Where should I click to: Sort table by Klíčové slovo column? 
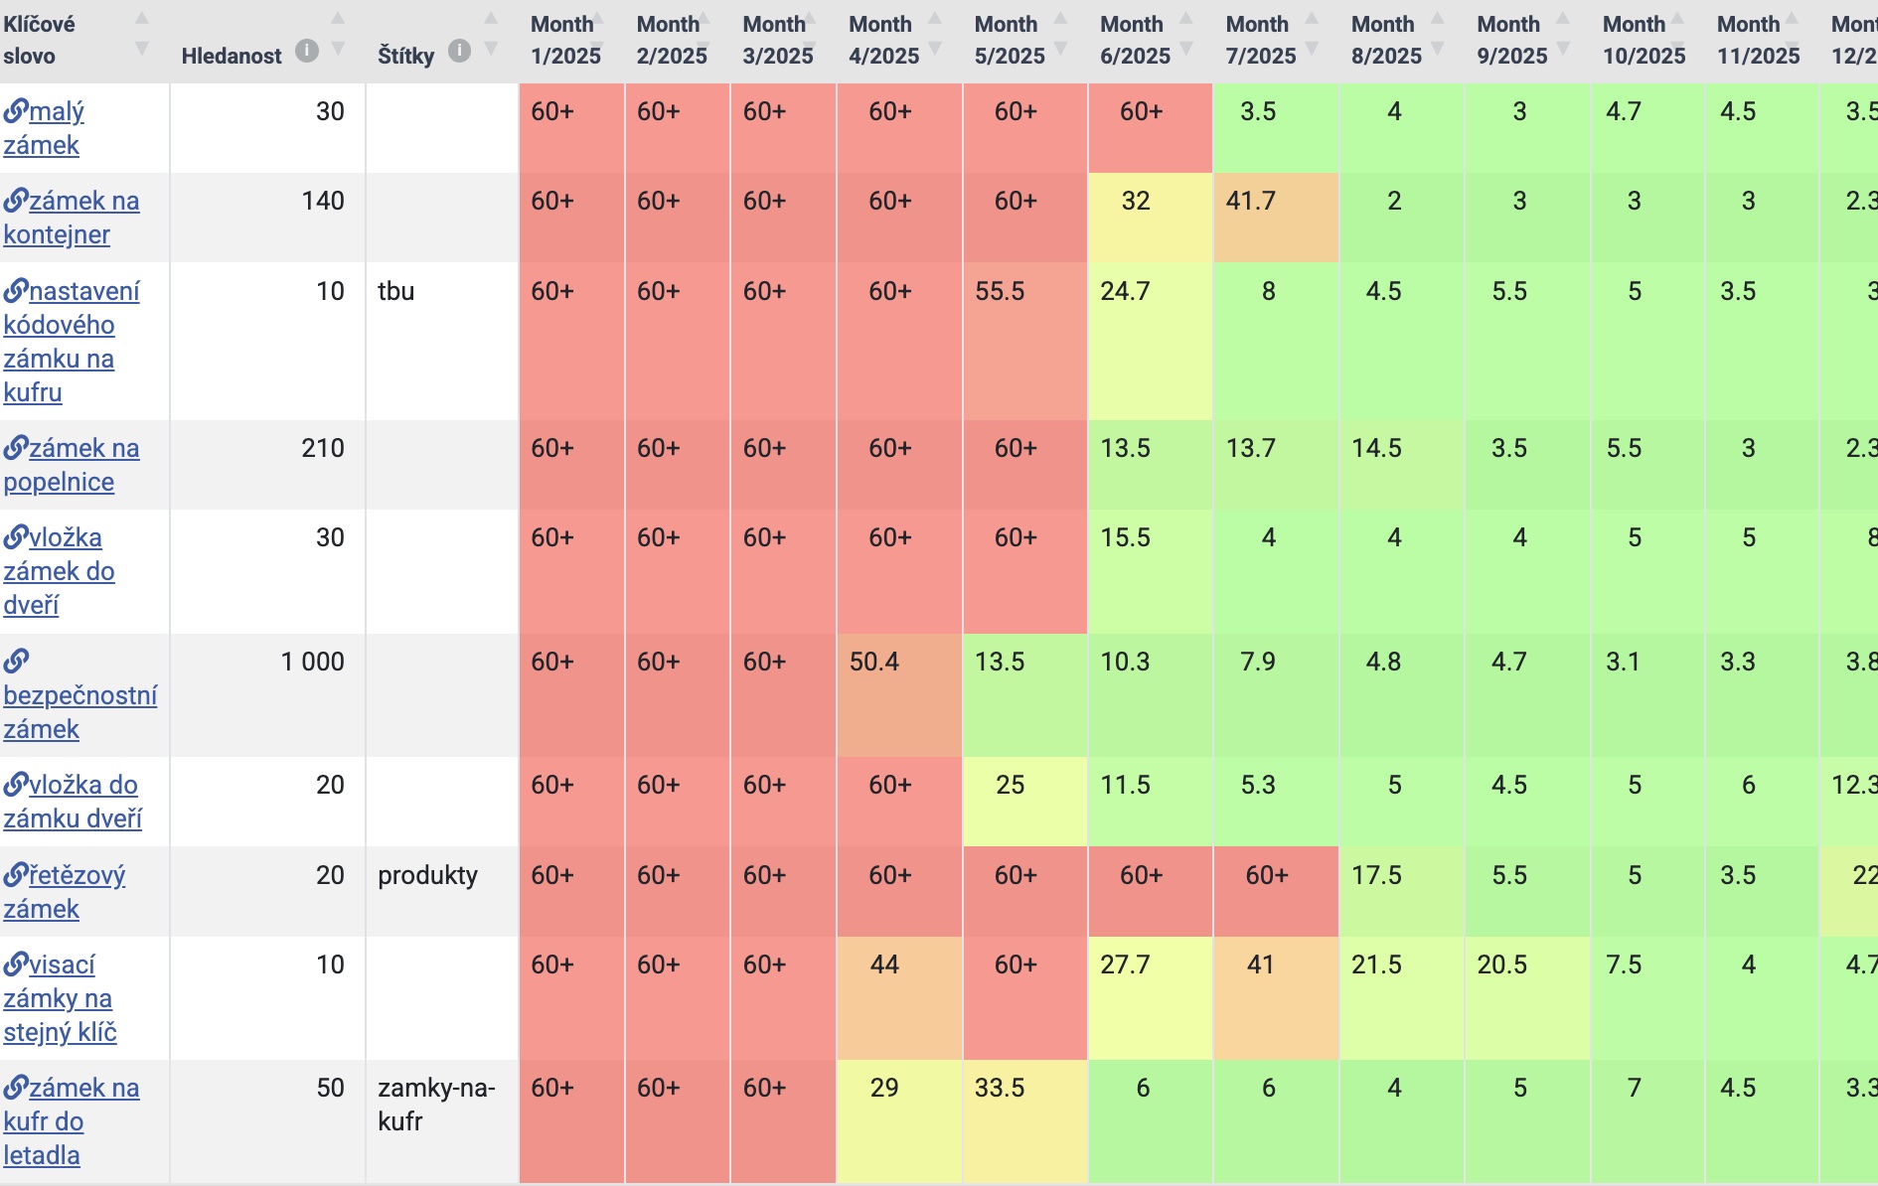point(142,34)
